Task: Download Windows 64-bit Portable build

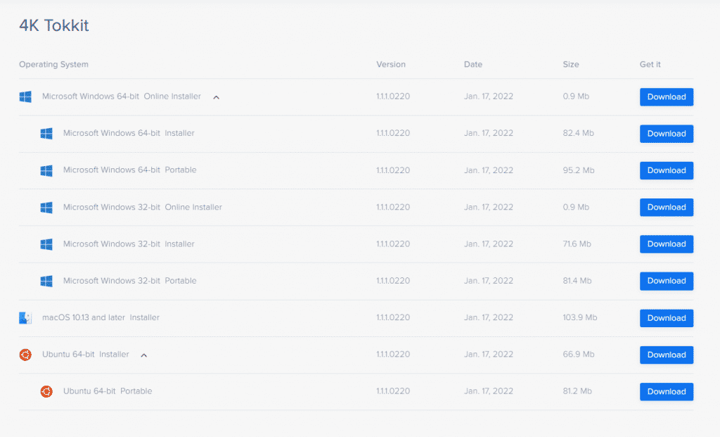Action: click(667, 170)
